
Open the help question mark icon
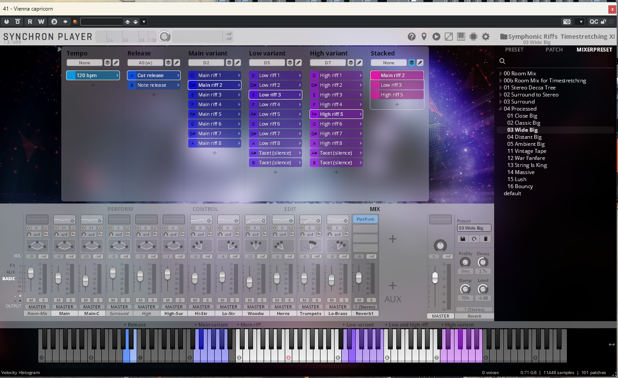click(x=412, y=37)
